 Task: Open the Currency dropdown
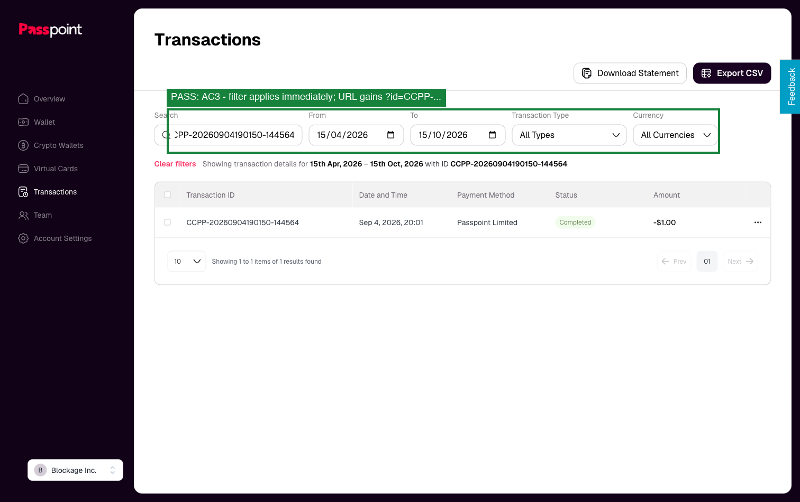click(676, 135)
